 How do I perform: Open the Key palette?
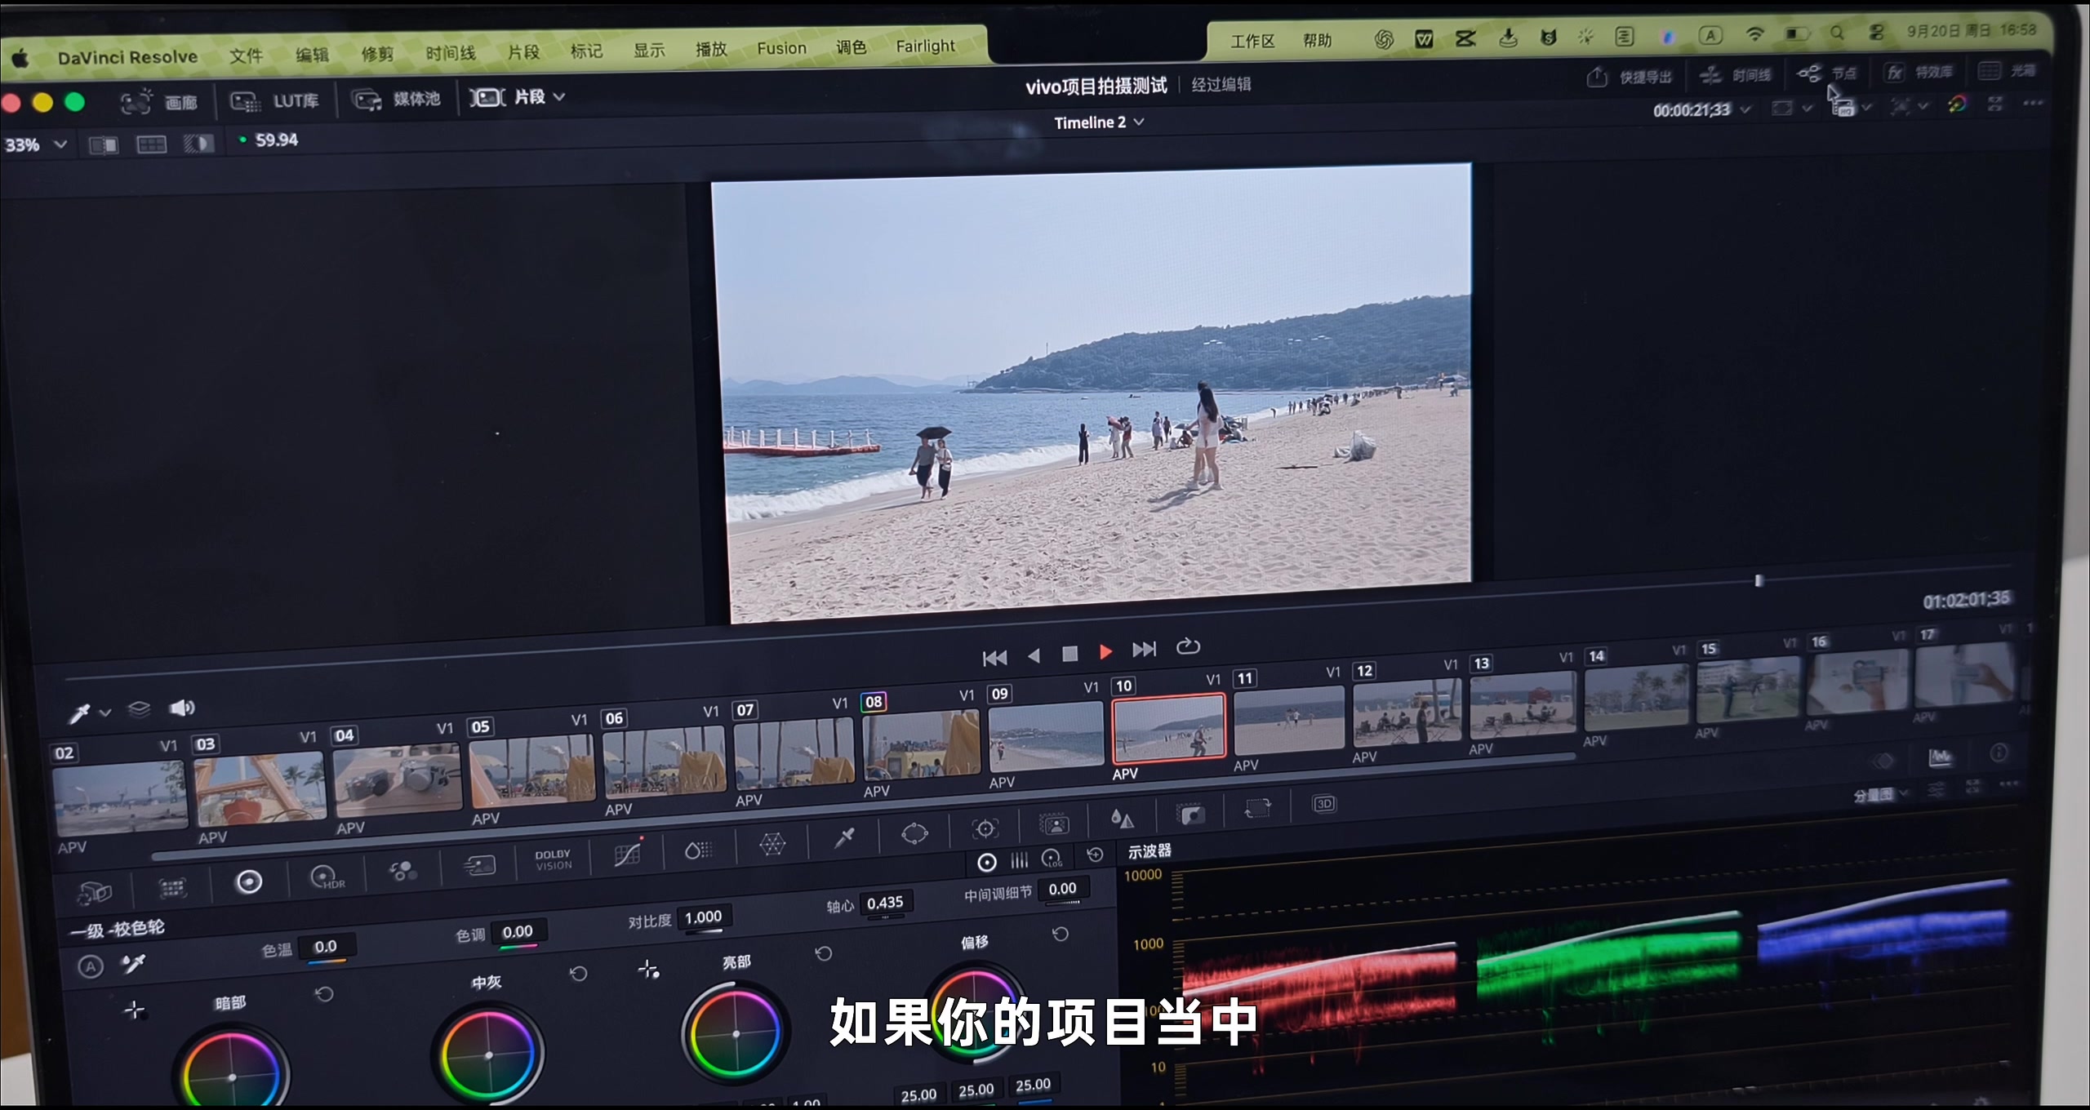(1191, 815)
